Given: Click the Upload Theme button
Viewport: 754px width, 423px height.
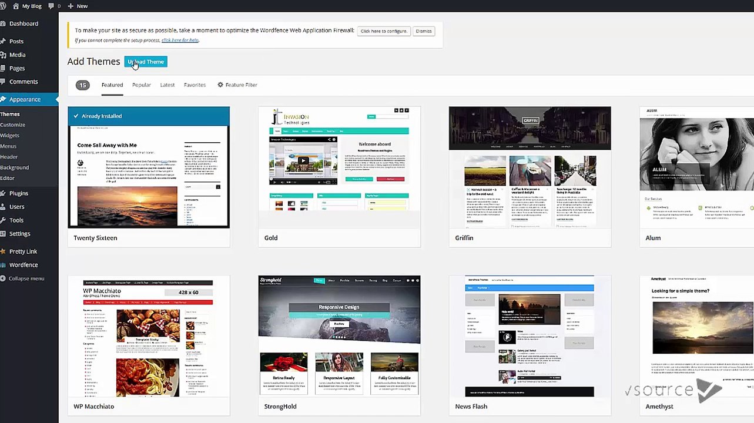Looking at the screenshot, I should (146, 62).
